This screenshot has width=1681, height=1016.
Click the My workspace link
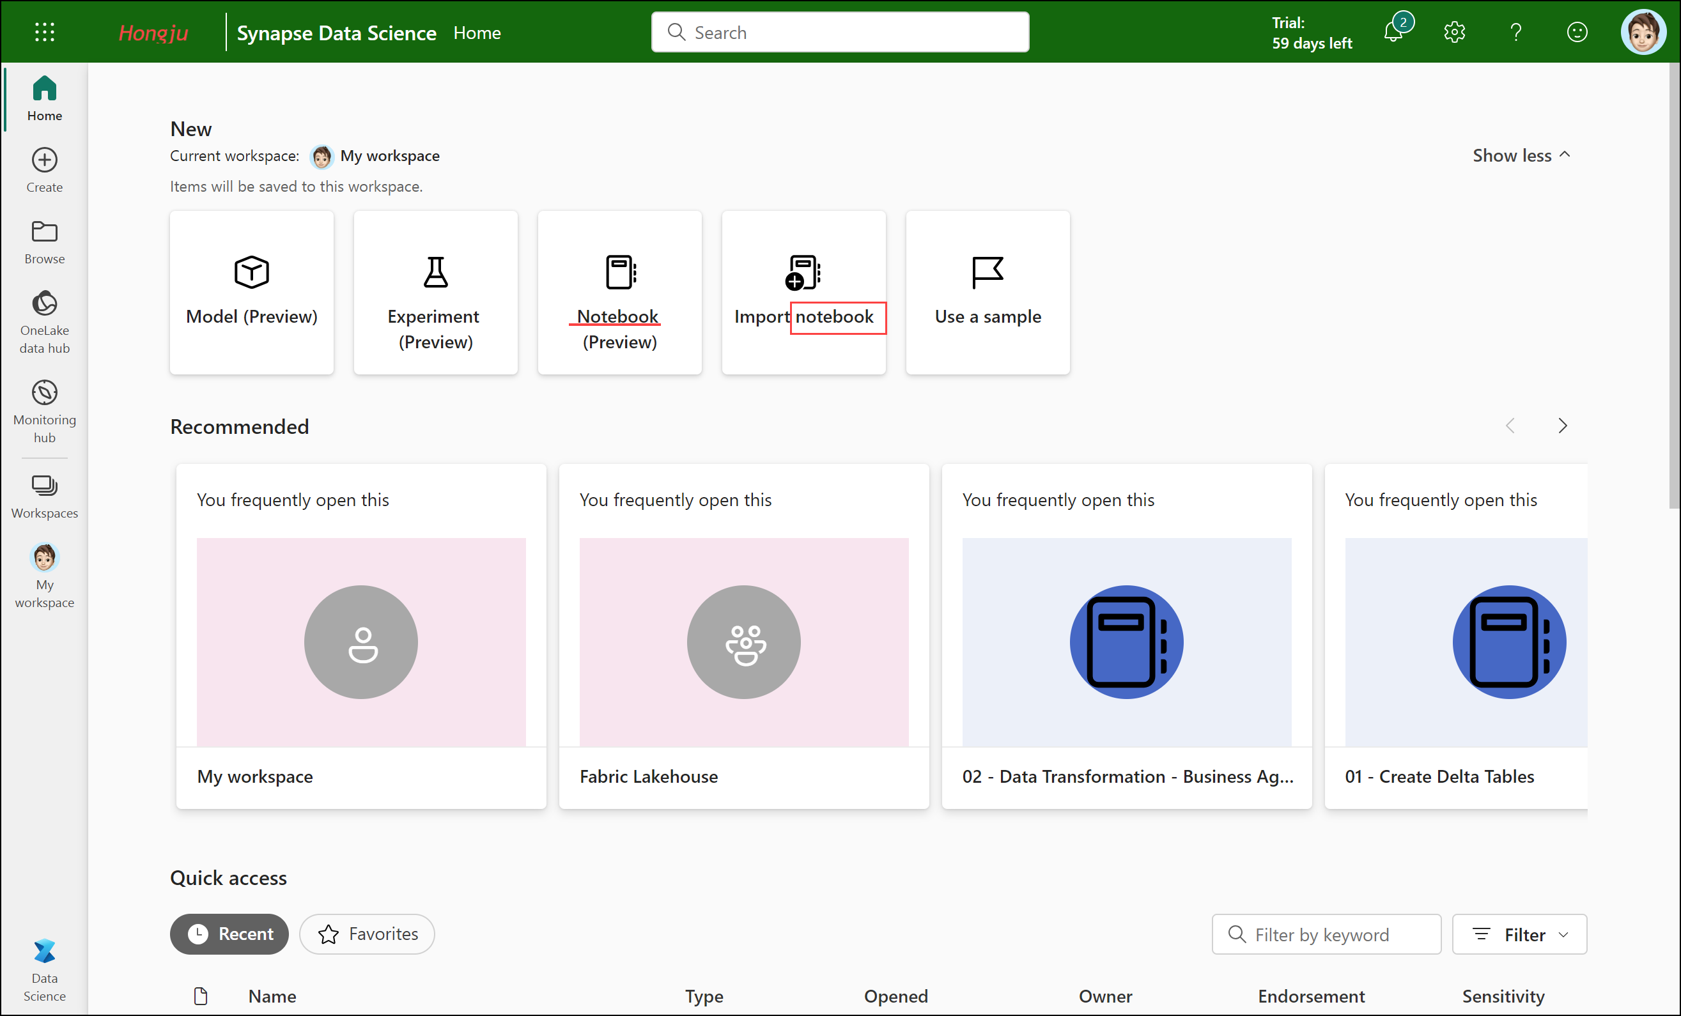pyautogui.click(x=389, y=156)
